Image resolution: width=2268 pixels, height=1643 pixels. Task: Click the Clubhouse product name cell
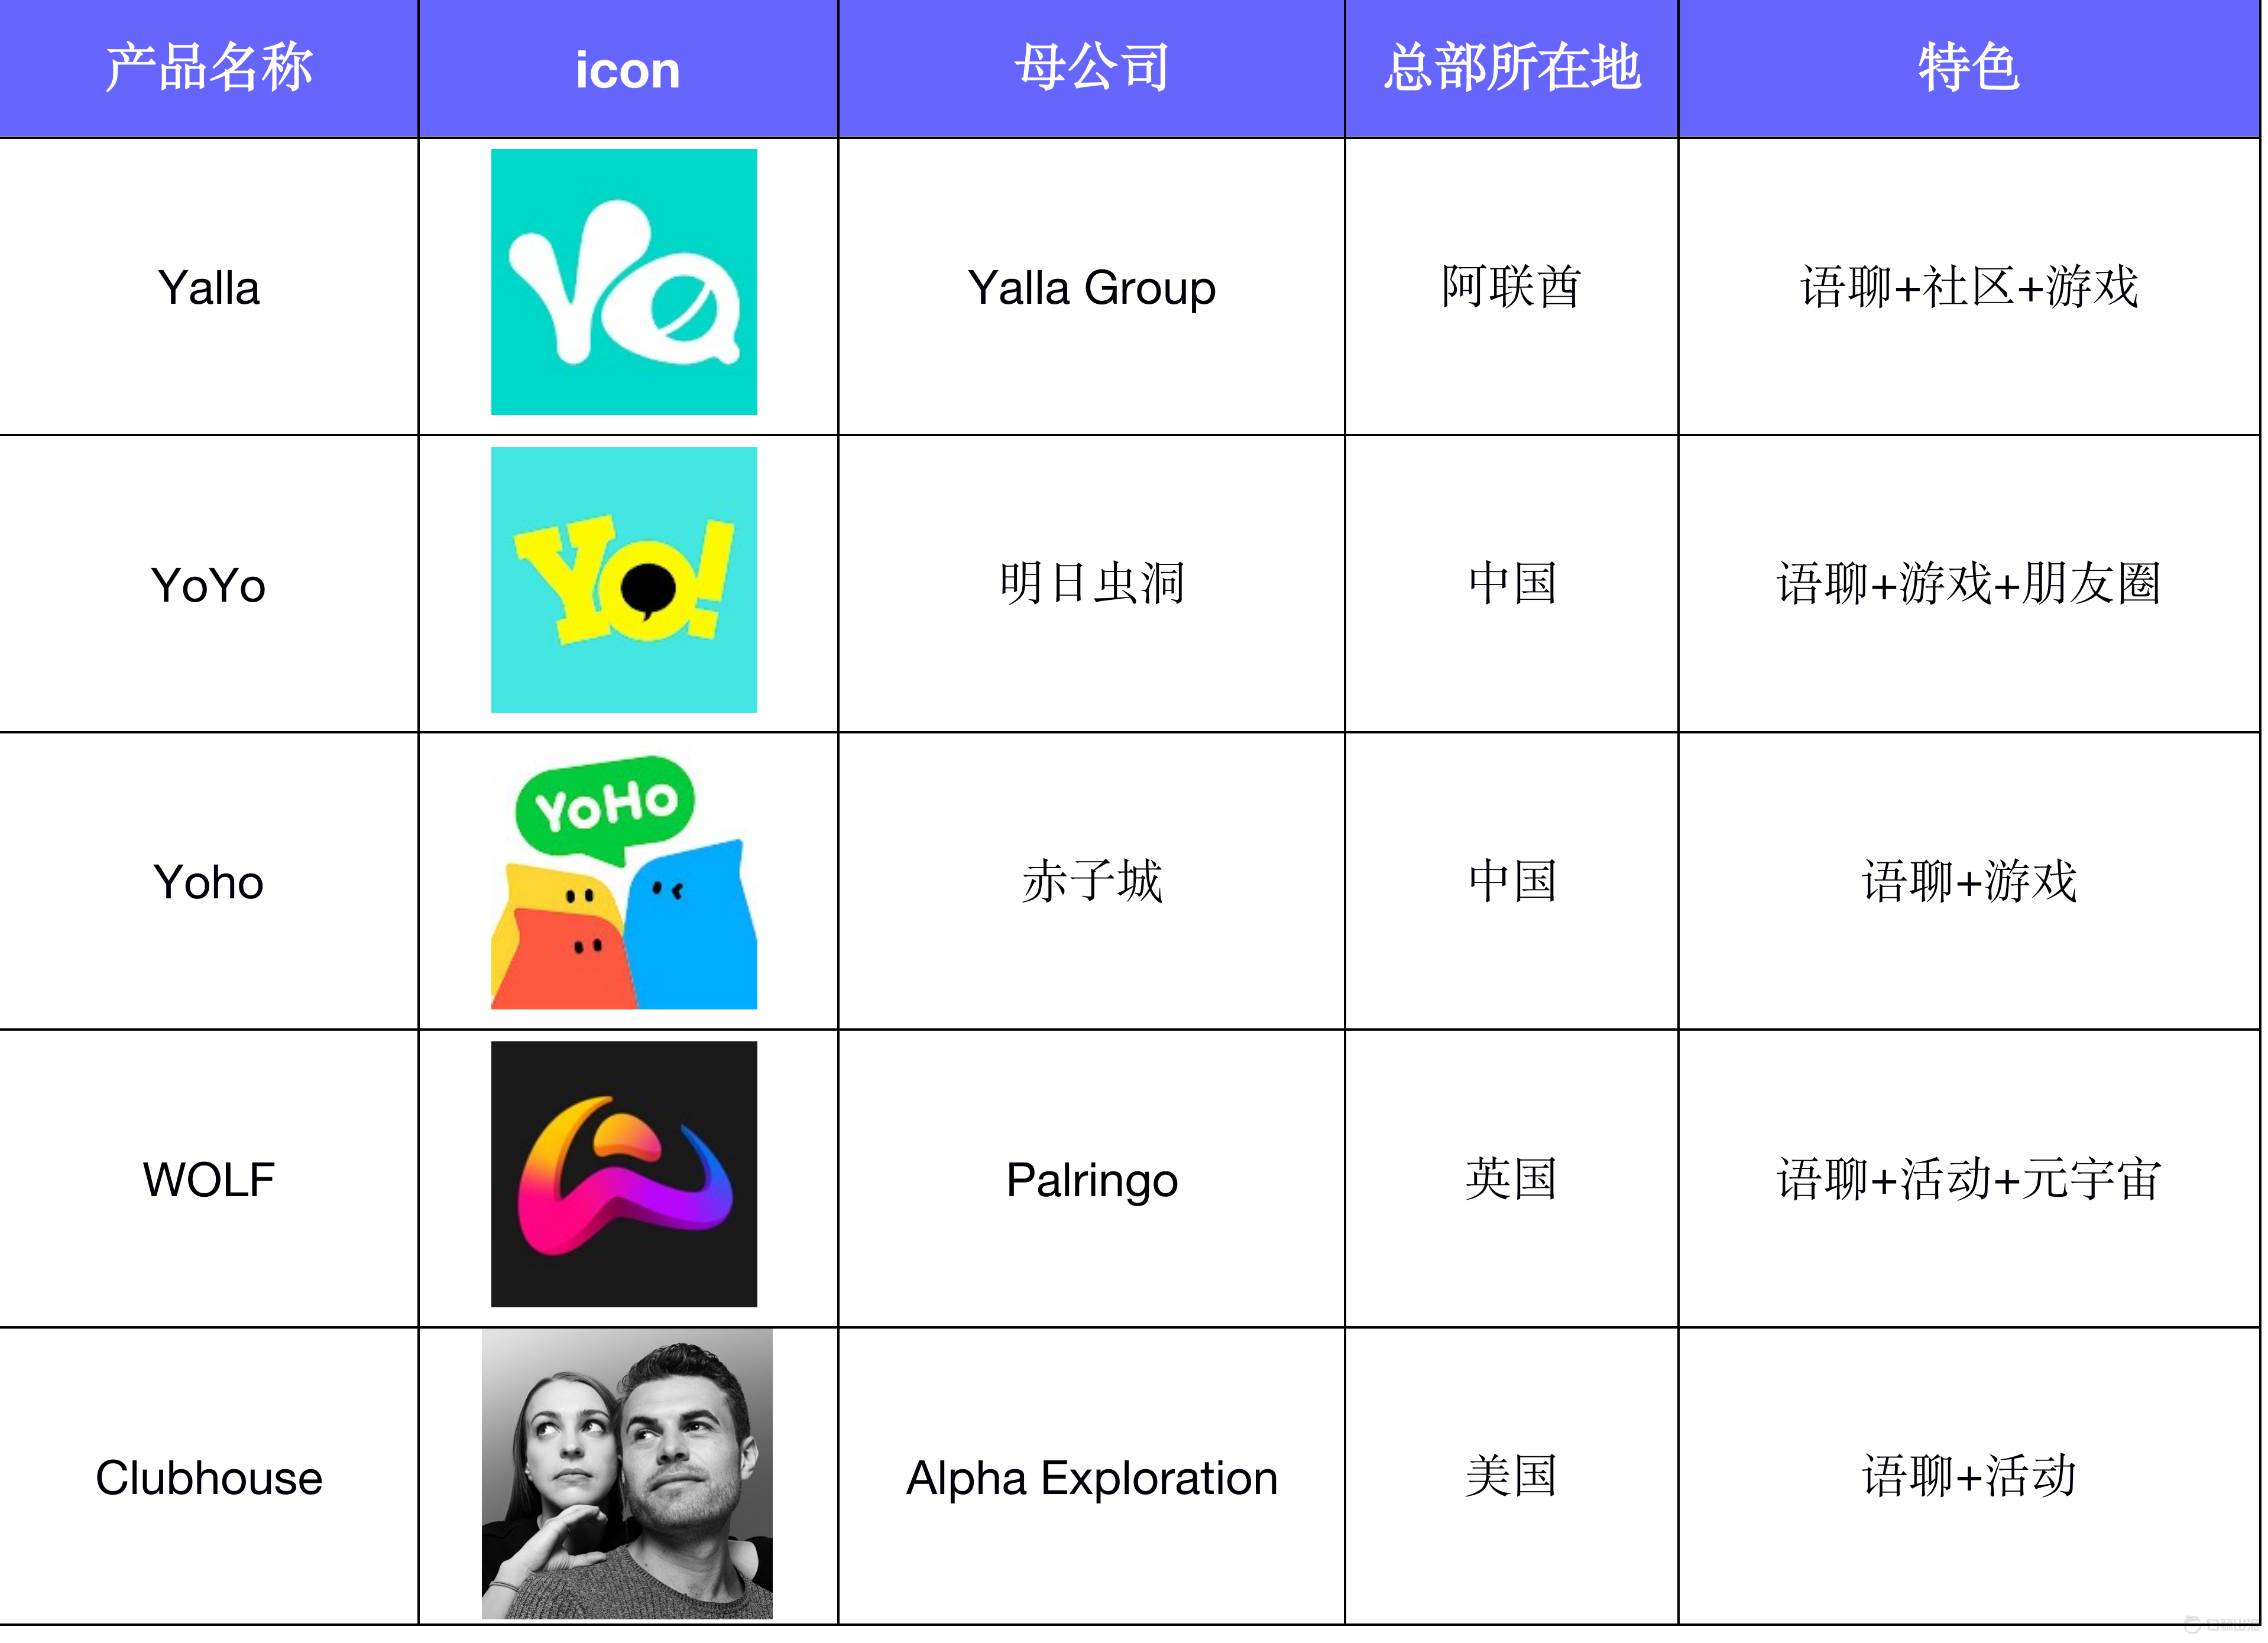[x=209, y=1477]
